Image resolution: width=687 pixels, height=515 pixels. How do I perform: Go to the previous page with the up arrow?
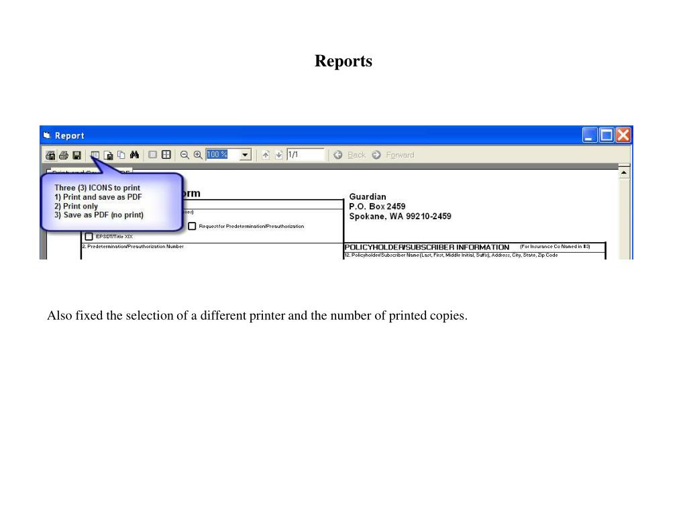pos(266,155)
